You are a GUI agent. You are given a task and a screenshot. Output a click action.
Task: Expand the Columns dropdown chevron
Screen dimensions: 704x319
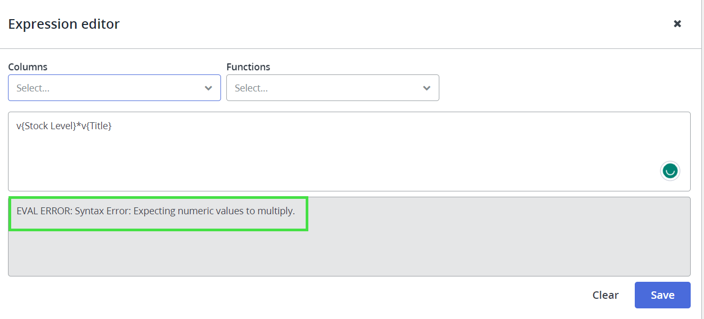208,88
